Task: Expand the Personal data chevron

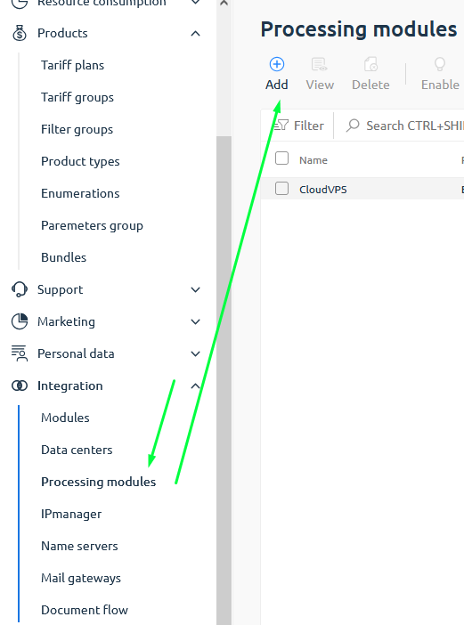Action: point(195,354)
